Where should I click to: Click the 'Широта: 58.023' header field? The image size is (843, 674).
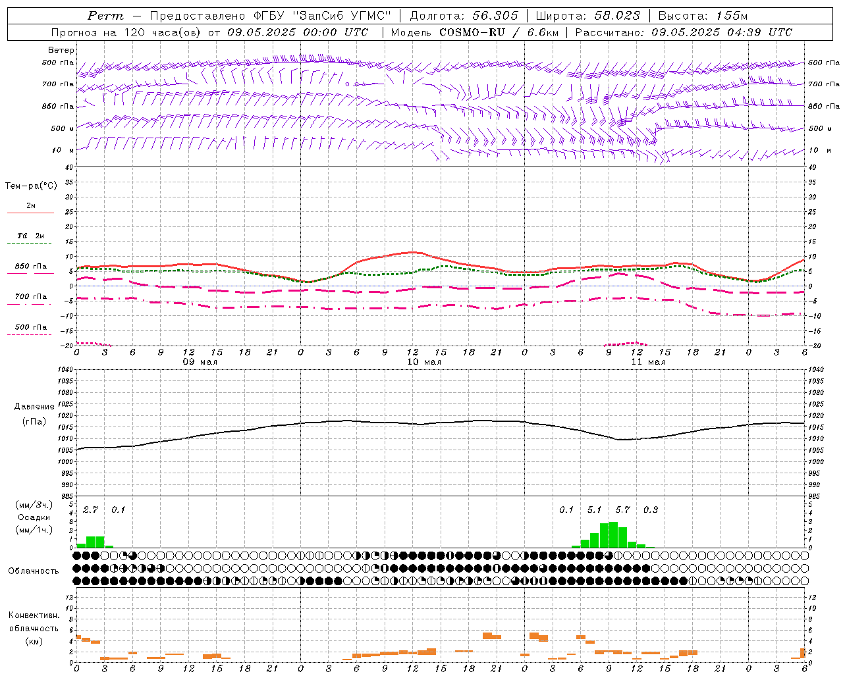click(587, 16)
